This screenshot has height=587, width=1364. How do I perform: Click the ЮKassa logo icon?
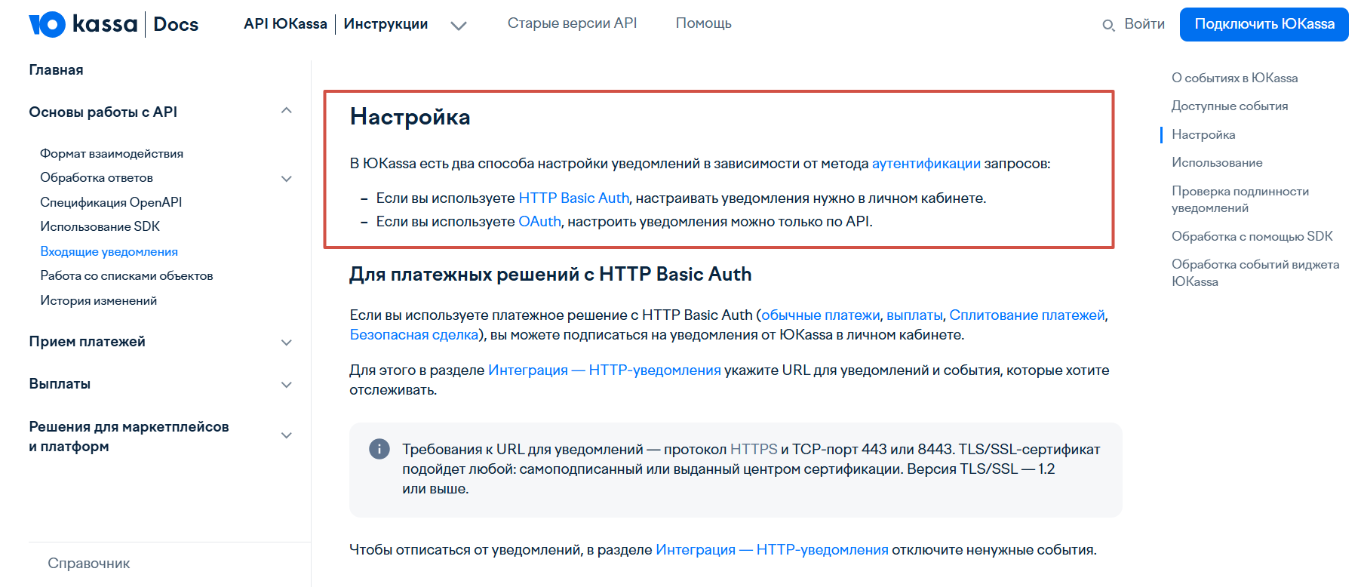(47, 24)
